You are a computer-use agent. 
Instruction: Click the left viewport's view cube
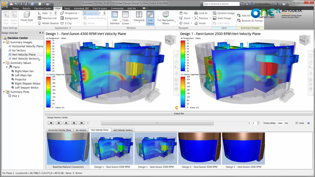170,40
